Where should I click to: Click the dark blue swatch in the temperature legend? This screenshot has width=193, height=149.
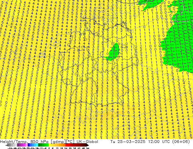29,145
